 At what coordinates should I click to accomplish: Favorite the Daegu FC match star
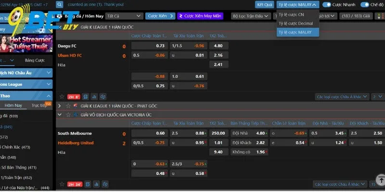click(x=62, y=97)
